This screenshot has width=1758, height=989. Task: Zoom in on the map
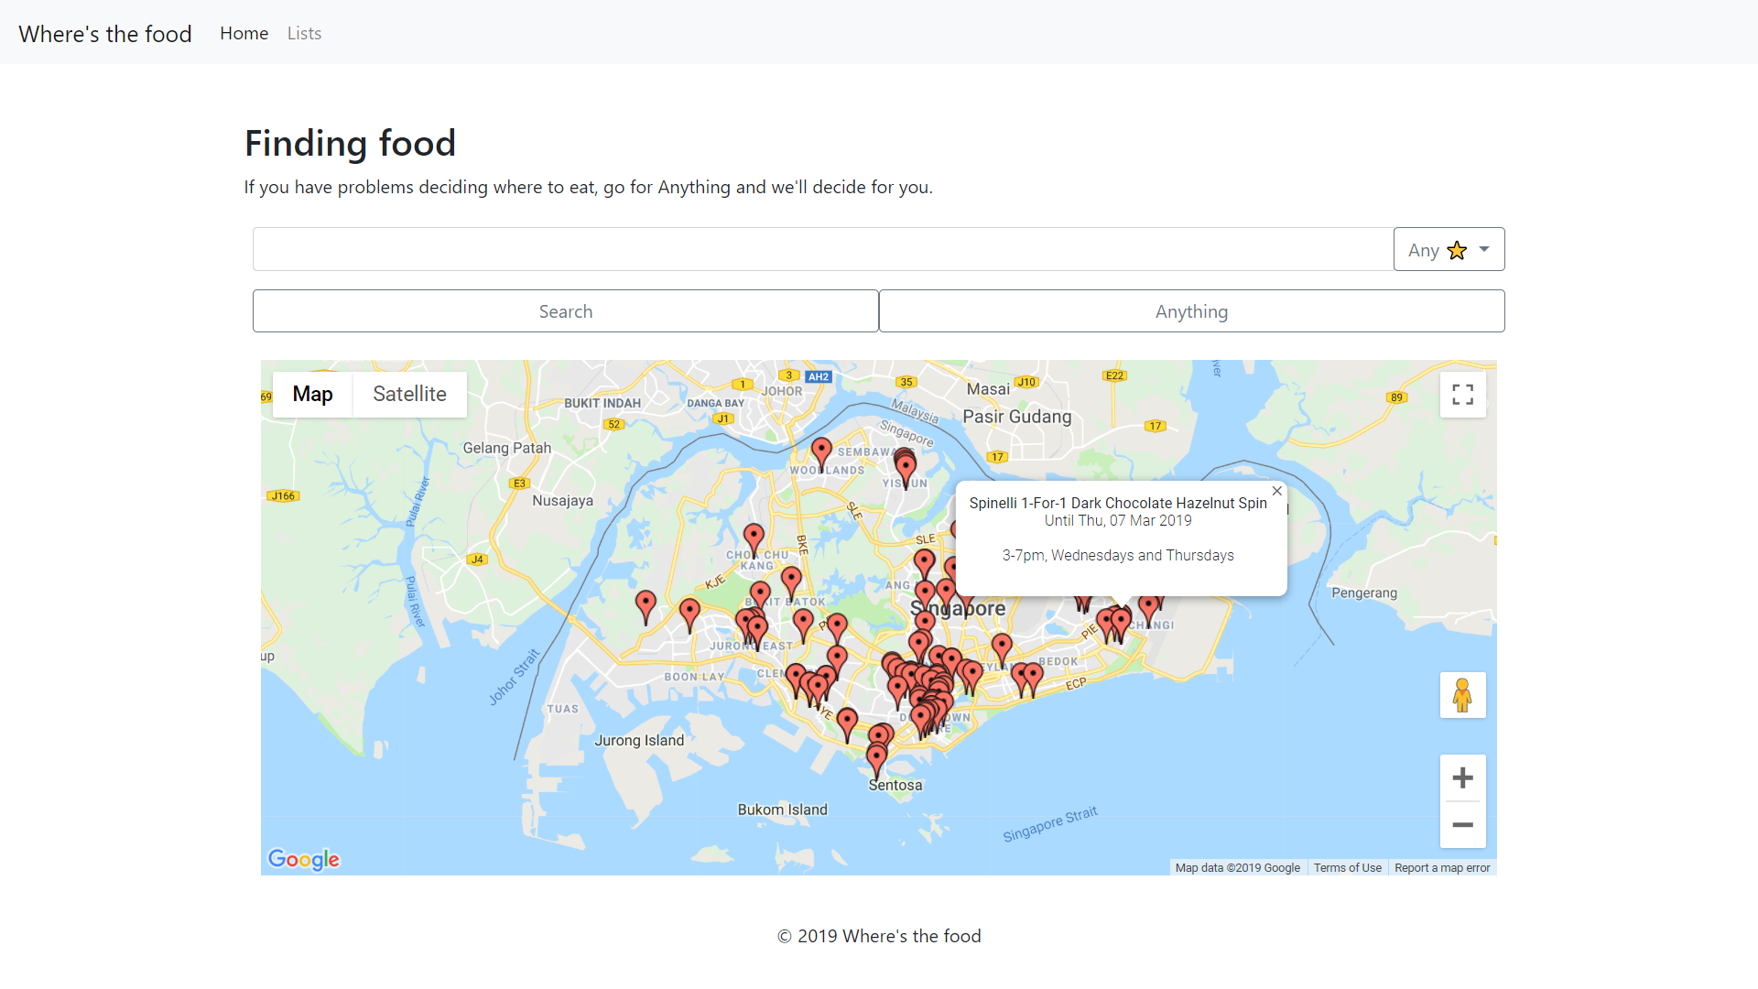[x=1462, y=778]
